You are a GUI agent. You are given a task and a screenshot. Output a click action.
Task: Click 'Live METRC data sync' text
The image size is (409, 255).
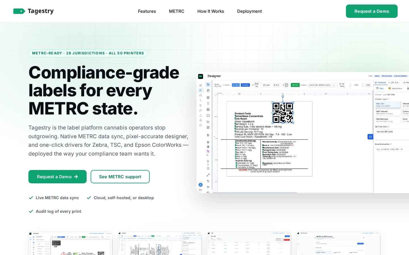point(57,198)
